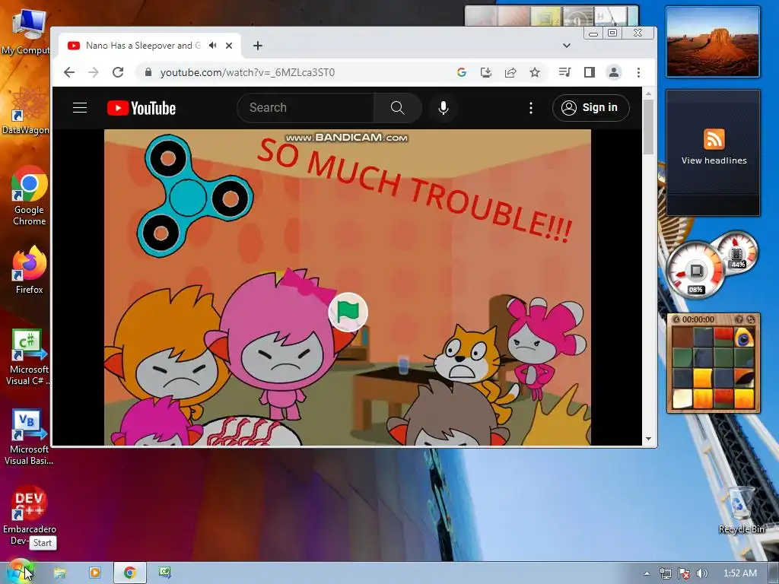Open the Recycle Bin
The image size is (779, 584).
(741, 510)
